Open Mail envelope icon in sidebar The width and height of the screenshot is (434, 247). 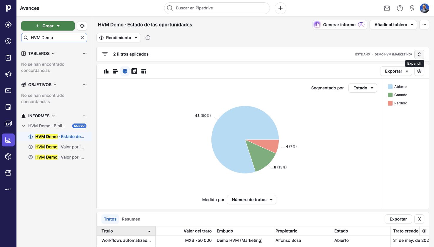click(8, 91)
